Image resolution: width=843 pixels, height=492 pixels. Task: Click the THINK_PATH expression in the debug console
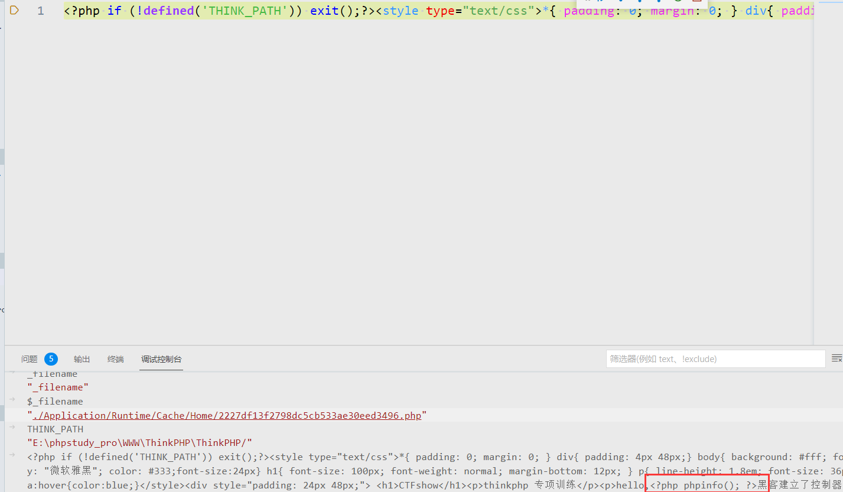55,429
